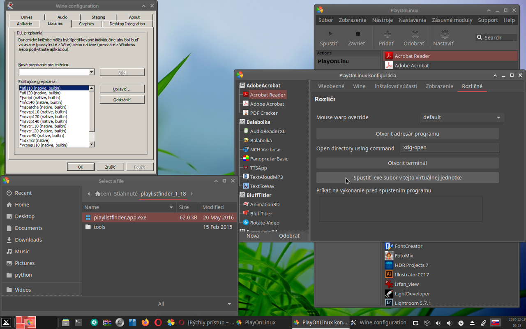Click the Pridať plus icon in PlayOnLinux toolbar
This screenshot has height=329, width=526.
tap(387, 34)
